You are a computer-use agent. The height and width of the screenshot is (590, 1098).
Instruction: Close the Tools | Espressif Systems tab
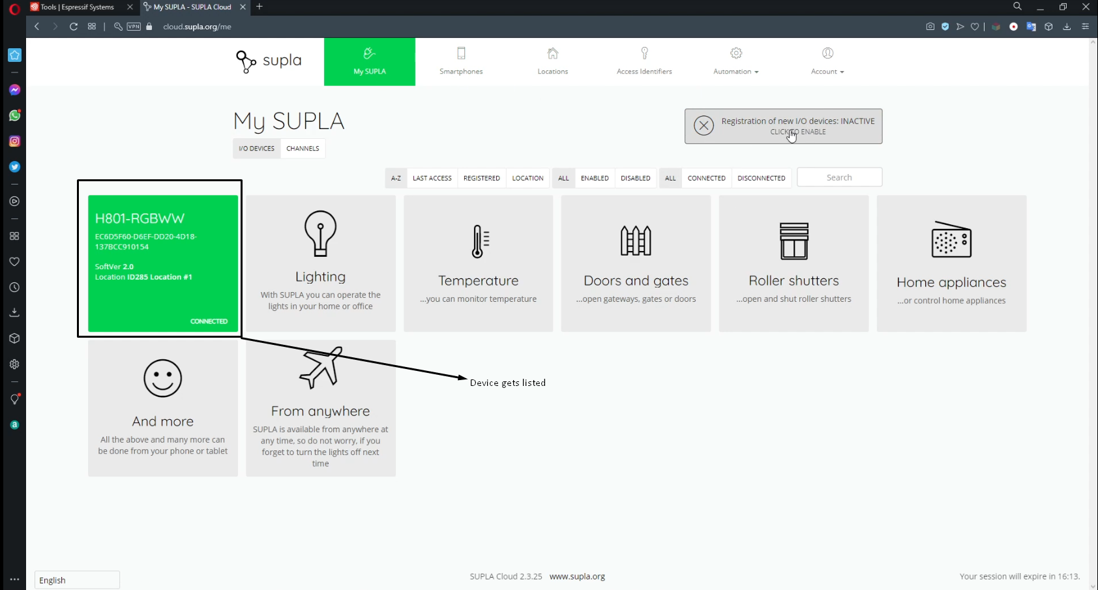(x=130, y=7)
